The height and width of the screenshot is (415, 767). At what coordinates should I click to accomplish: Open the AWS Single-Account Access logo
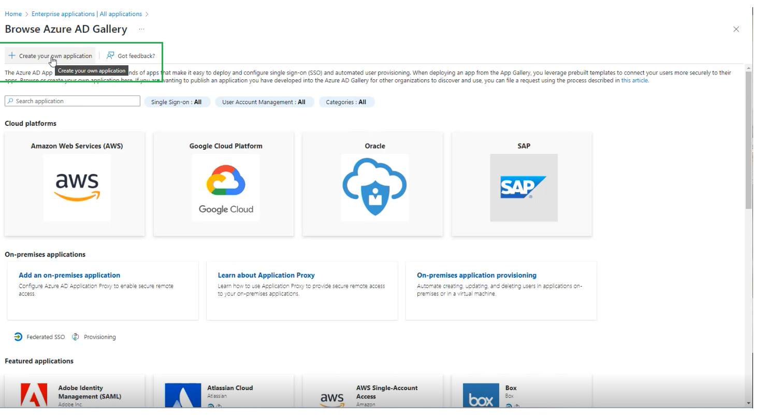[332, 398]
